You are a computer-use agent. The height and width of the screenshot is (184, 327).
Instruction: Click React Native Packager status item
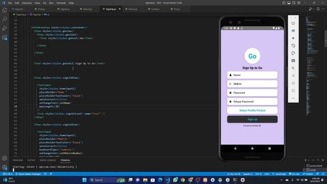tap(29, 174)
